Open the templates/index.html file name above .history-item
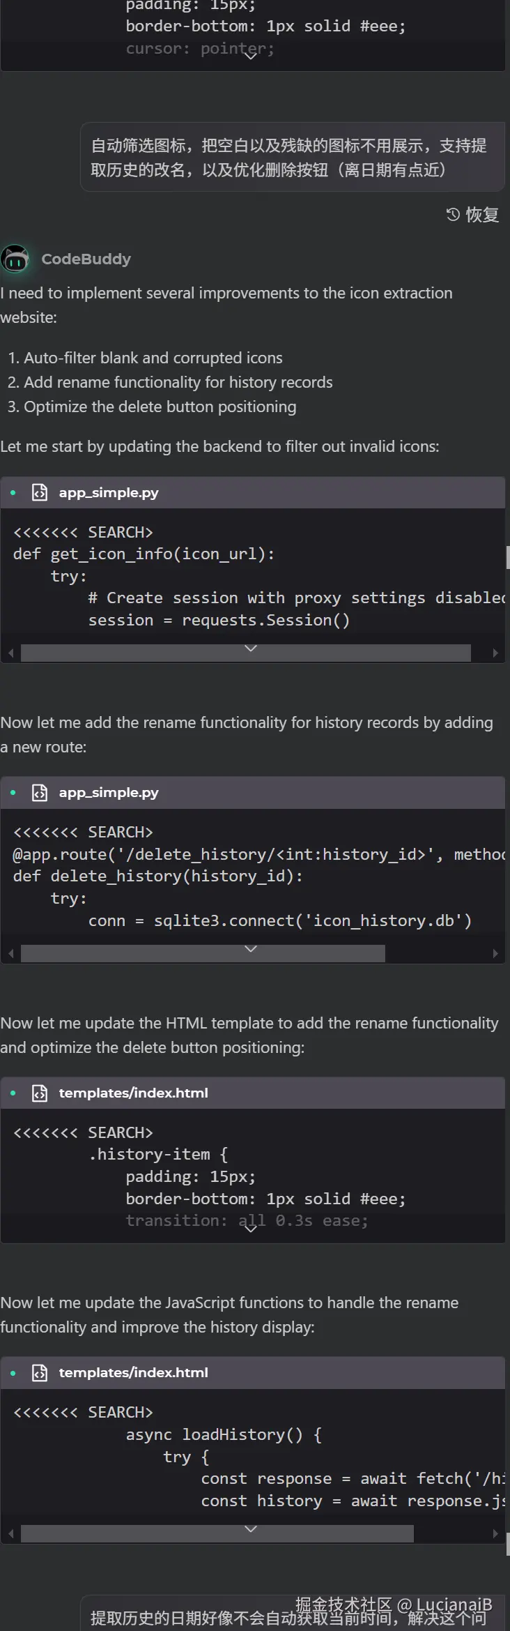This screenshot has width=510, height=1631. coord(133,1093)
